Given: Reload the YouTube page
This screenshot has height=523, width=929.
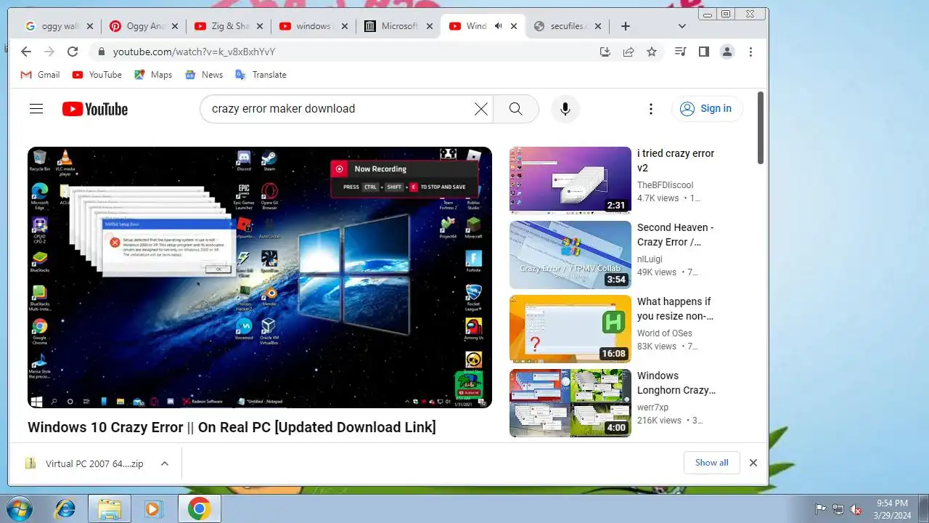Looking at the screenshot, I should point(73,52).
